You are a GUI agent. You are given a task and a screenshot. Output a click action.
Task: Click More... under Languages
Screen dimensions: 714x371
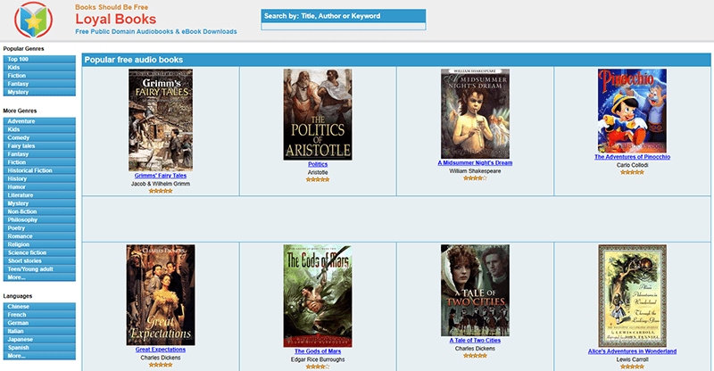tap(39, 356)
